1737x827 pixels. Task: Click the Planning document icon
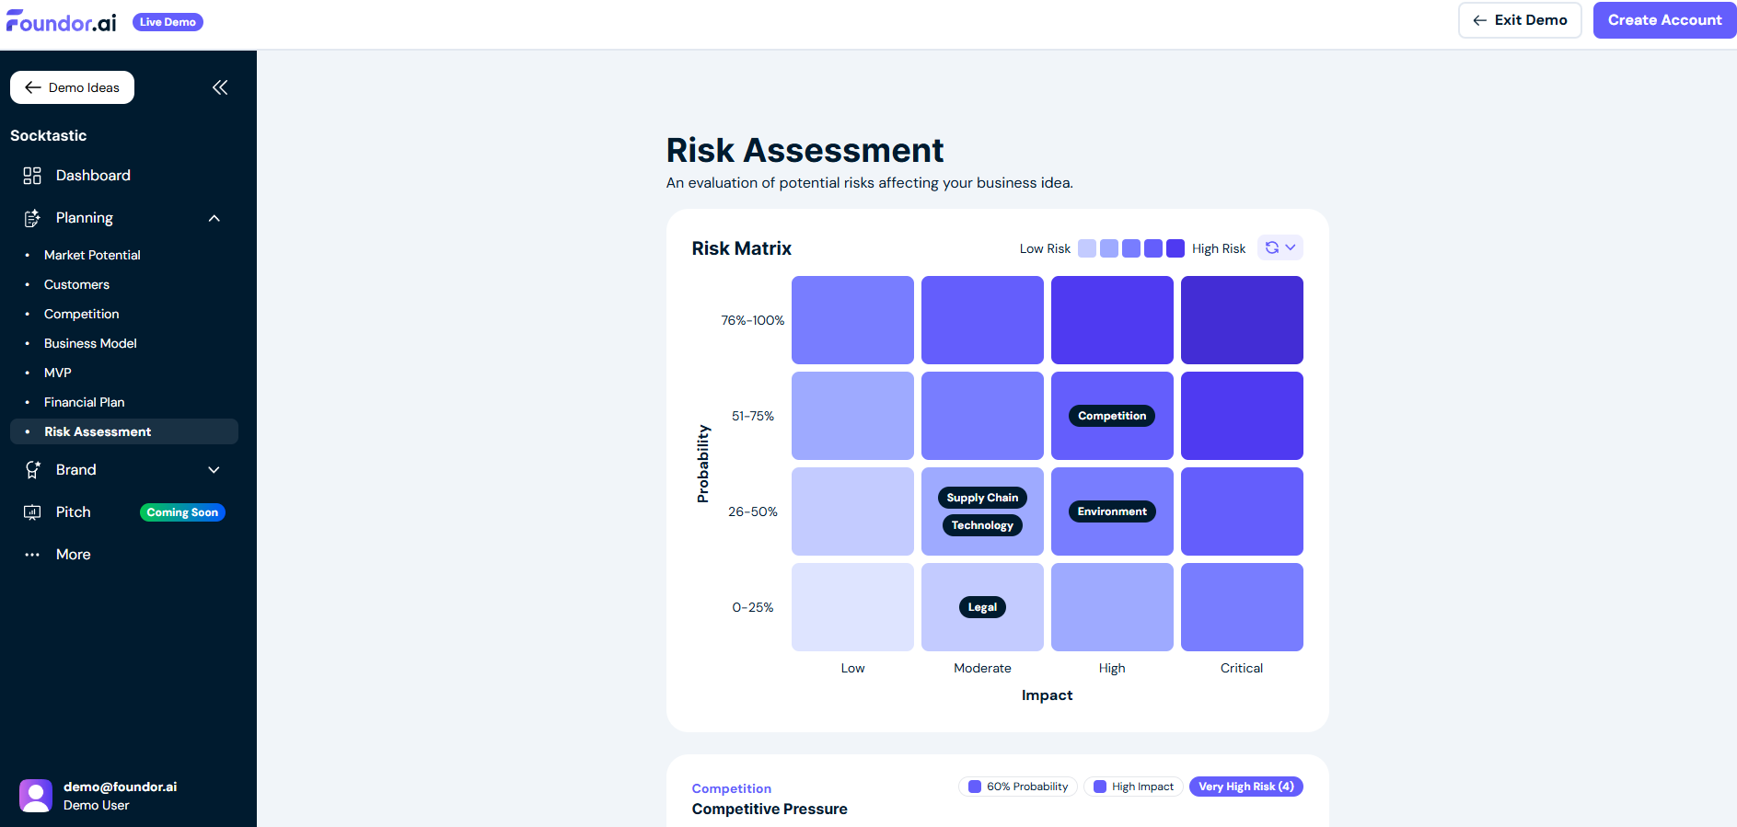(32, 218)
